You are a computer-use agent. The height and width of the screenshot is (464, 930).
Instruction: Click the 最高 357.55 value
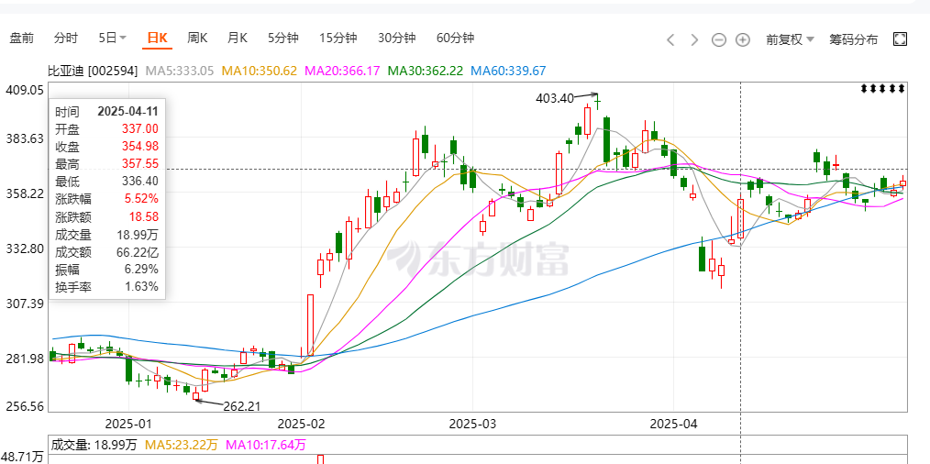(141, 164)
